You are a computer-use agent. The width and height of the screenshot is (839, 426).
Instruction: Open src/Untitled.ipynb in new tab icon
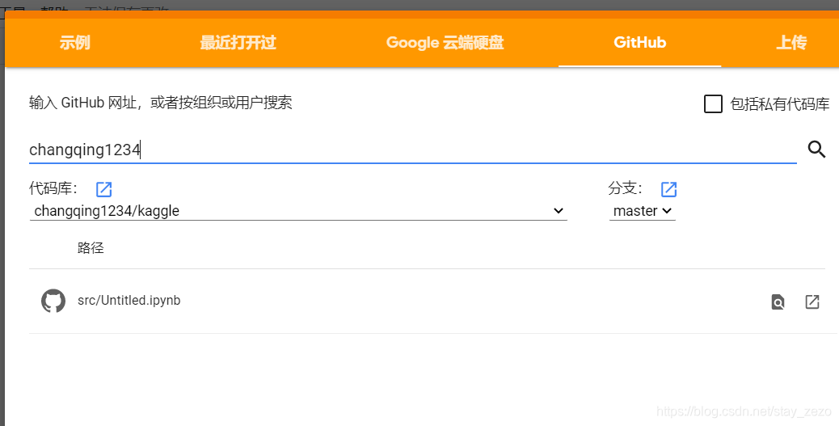(812, 302)
